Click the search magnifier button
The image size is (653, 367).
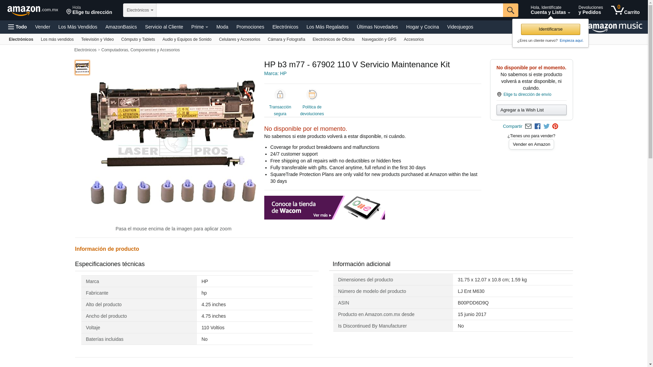coord(510,10)
